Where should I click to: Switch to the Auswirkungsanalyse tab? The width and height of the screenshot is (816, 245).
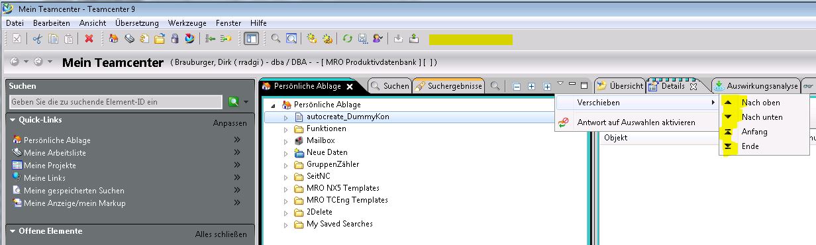(756, 86)
